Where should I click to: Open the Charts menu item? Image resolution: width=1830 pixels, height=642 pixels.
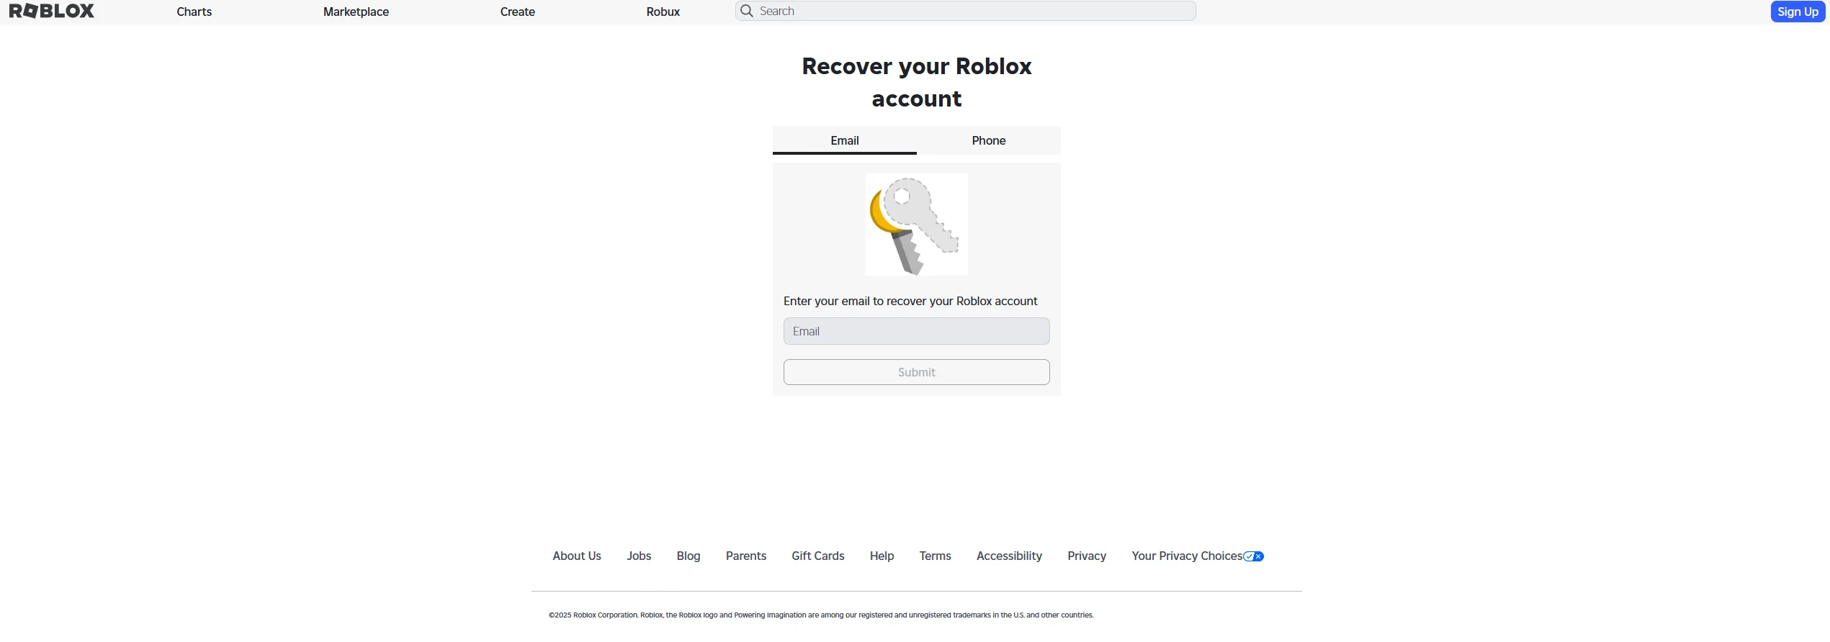pyautogui.click(x=194, y=12)
